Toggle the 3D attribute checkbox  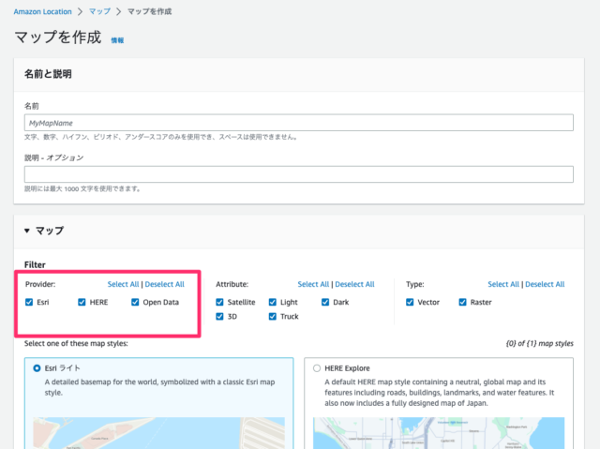[x=219, y=316]
